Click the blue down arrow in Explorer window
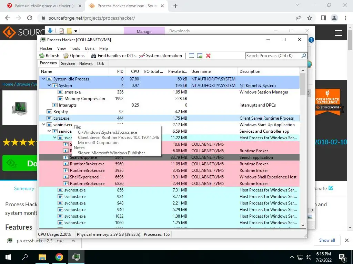The height and width of the screenshot is (264, 353). tap(50, 31)
